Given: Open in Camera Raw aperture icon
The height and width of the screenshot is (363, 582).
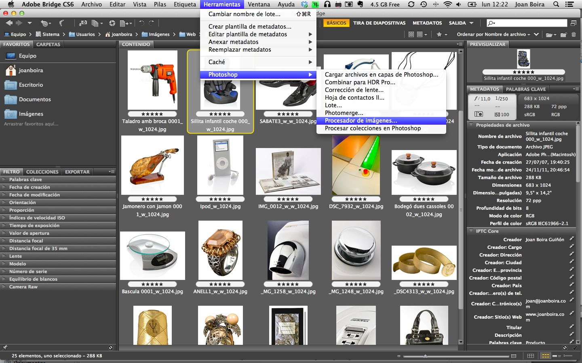Looking at the screenshot, I should coord(112,23).
